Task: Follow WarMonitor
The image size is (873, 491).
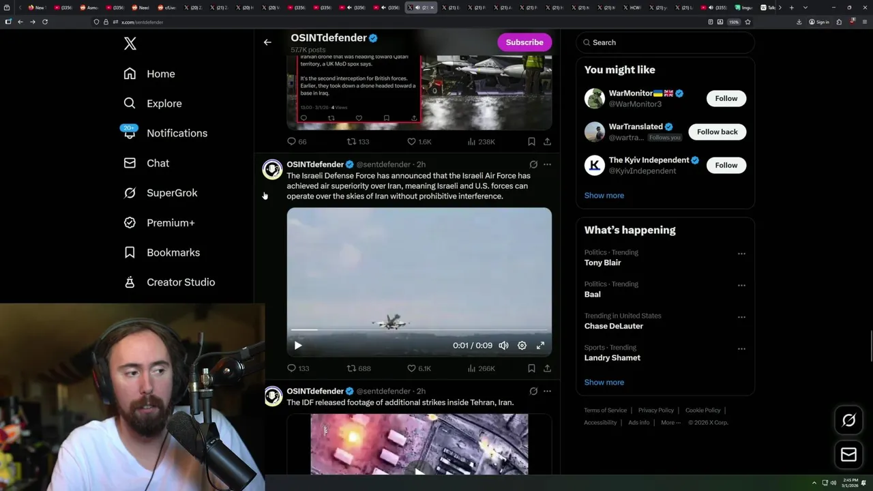Action: (x=726, y=98)
